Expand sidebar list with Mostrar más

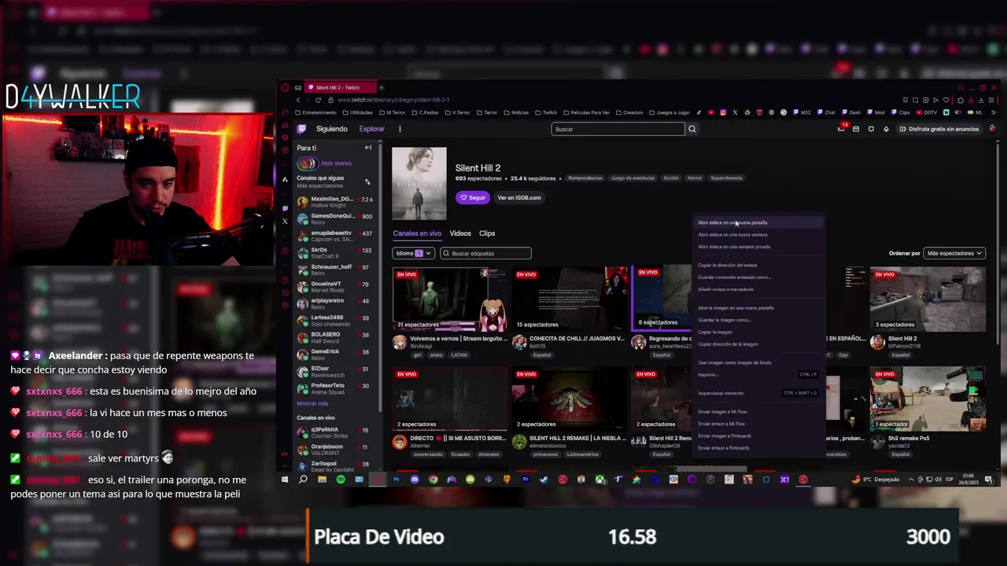click(x=312, y=403)
